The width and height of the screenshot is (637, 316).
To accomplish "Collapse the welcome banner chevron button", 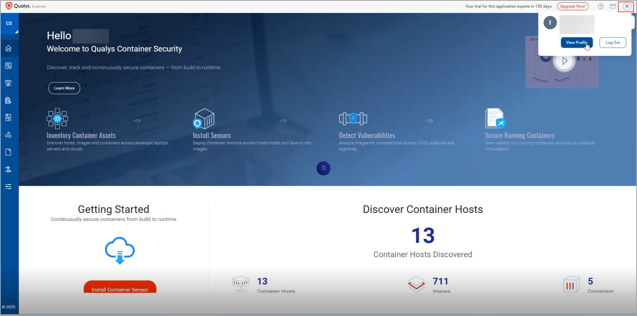I will pyautogui.click(x=323, y=168).
